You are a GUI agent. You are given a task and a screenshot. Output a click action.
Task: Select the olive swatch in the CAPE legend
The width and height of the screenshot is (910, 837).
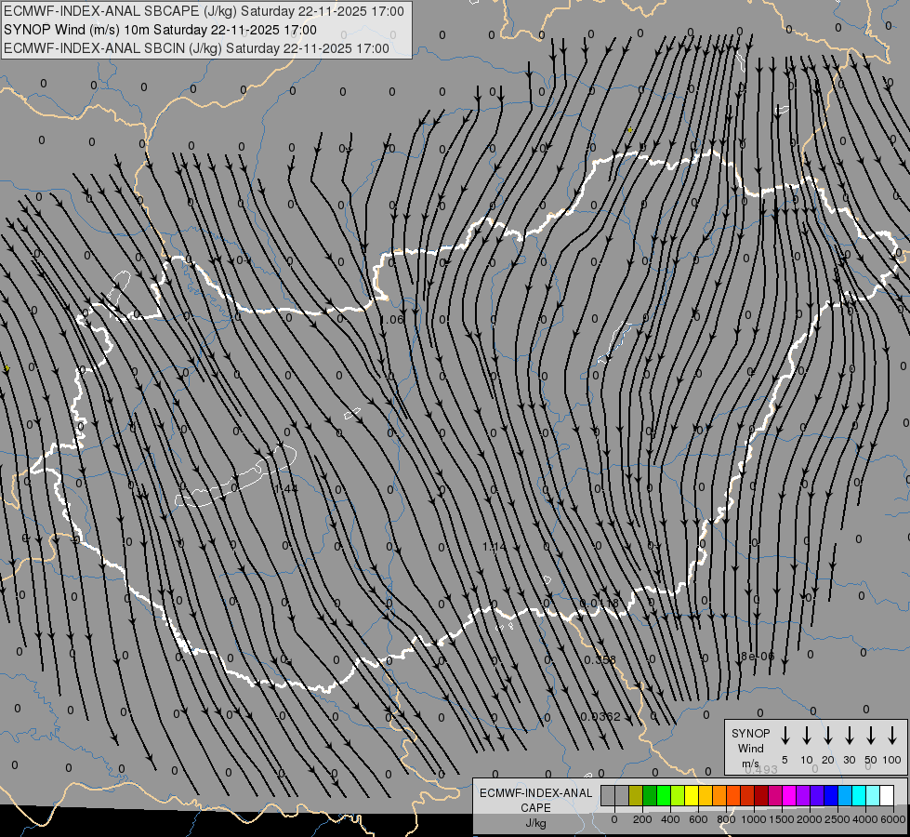coord(636,795)
